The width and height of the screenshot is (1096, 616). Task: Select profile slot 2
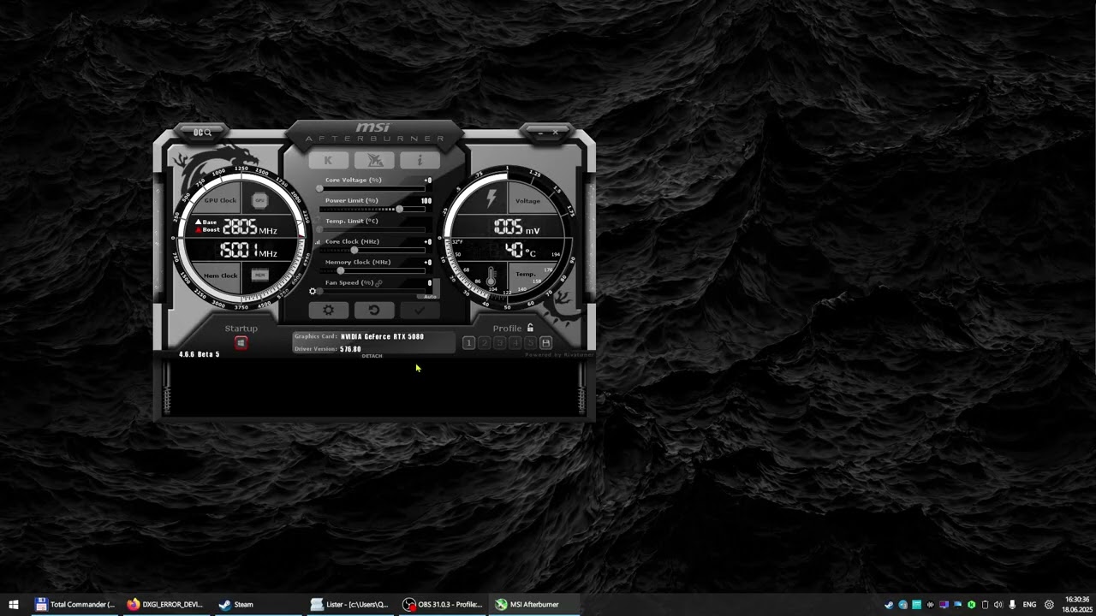coord(485,342)
